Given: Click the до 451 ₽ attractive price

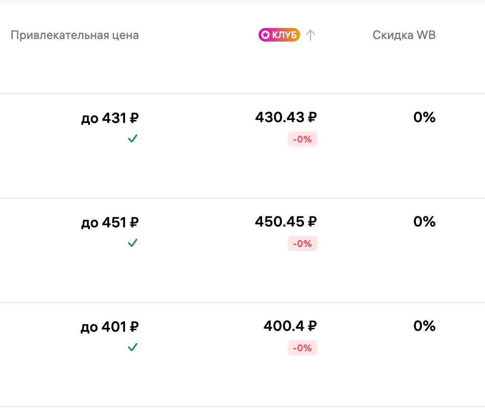Looking at the screenshot, I should (x=110, y=222).
